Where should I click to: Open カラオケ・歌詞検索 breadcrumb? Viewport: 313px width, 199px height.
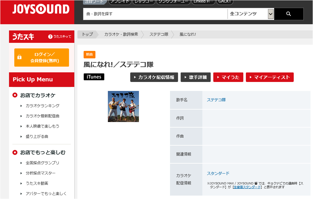point(121,34)
